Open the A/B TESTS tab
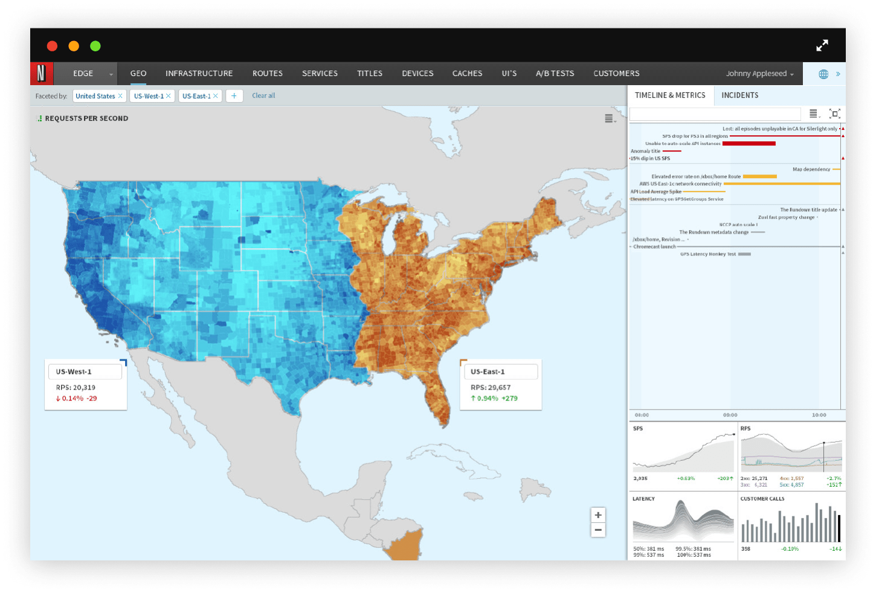This screenshot has height=593, width=876. [555, 74]
